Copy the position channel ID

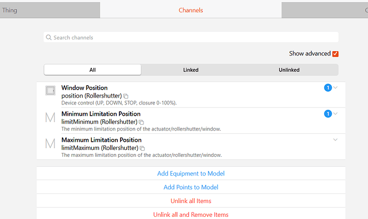[x=126, y=96]
